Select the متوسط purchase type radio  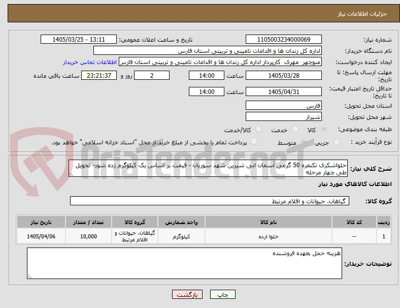pyautogui.click(x=304, y=142)
